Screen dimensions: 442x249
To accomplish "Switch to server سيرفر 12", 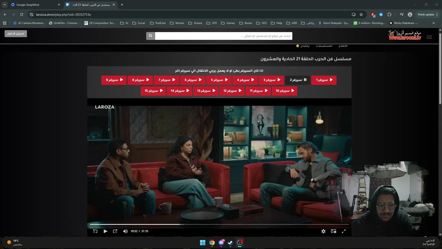I will (232, 91).
